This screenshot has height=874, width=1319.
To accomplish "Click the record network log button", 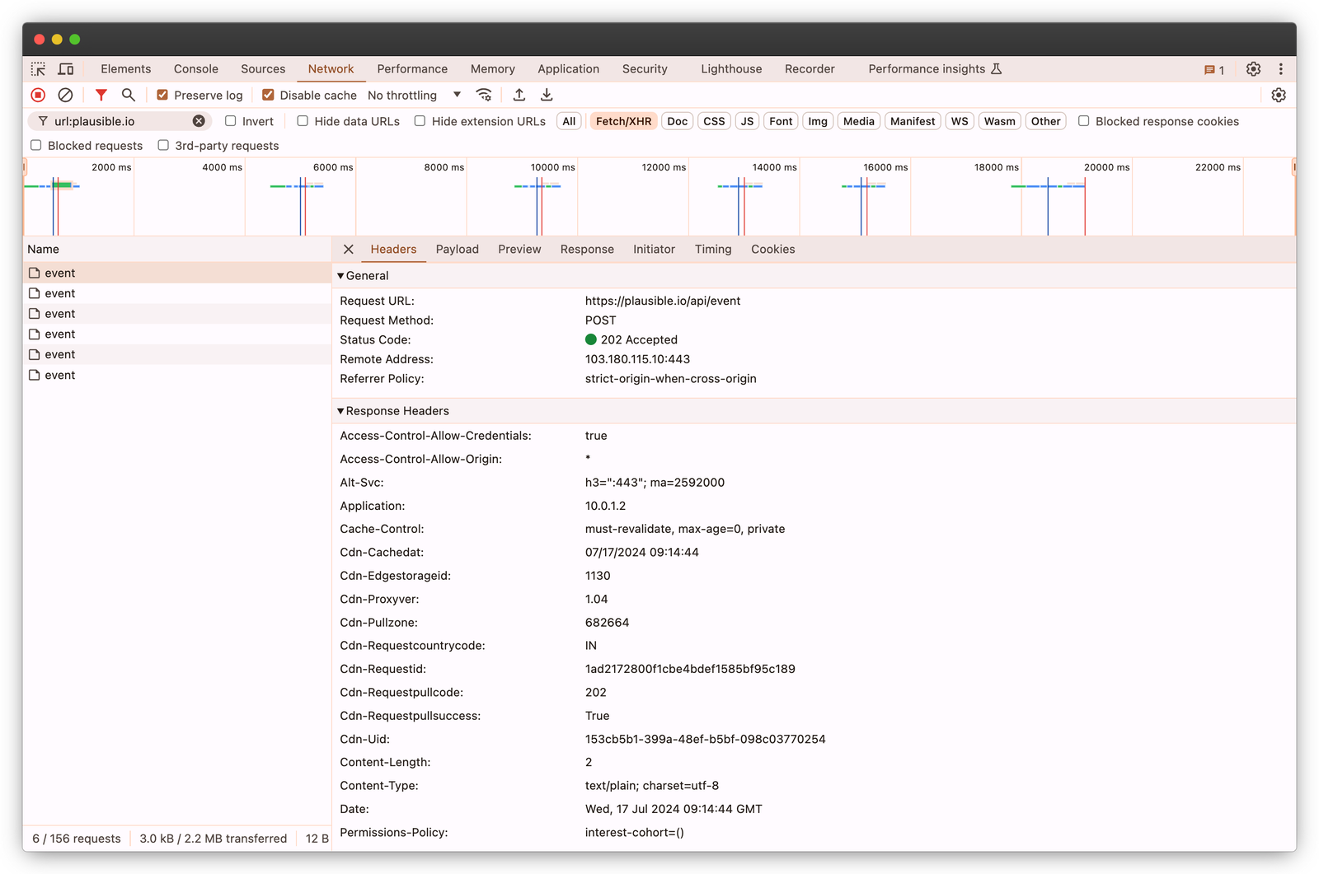I will tap(36, 95).
